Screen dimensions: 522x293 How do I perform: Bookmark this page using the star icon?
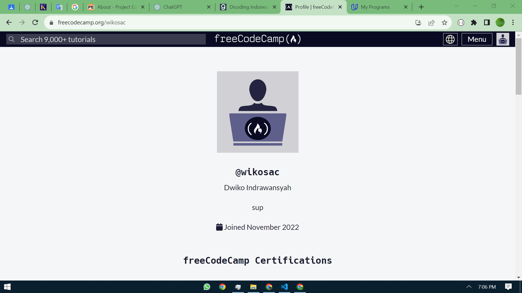445,23
